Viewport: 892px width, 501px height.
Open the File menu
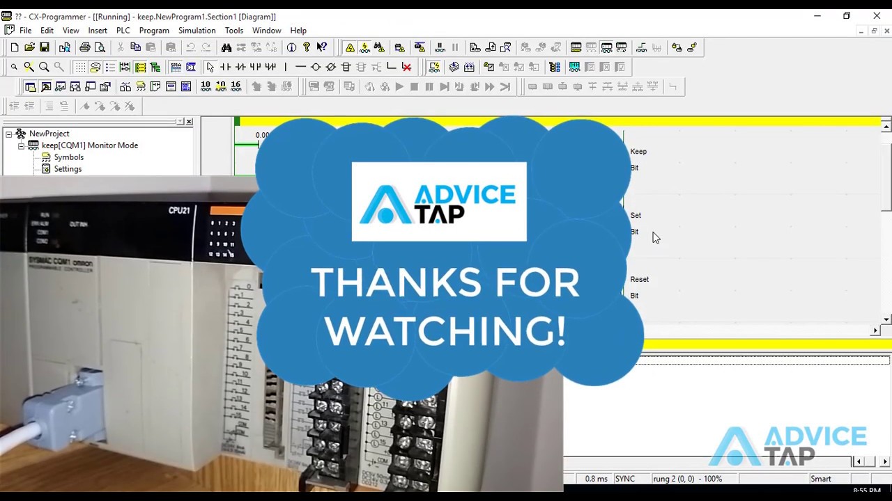click(x=25, y=31)
